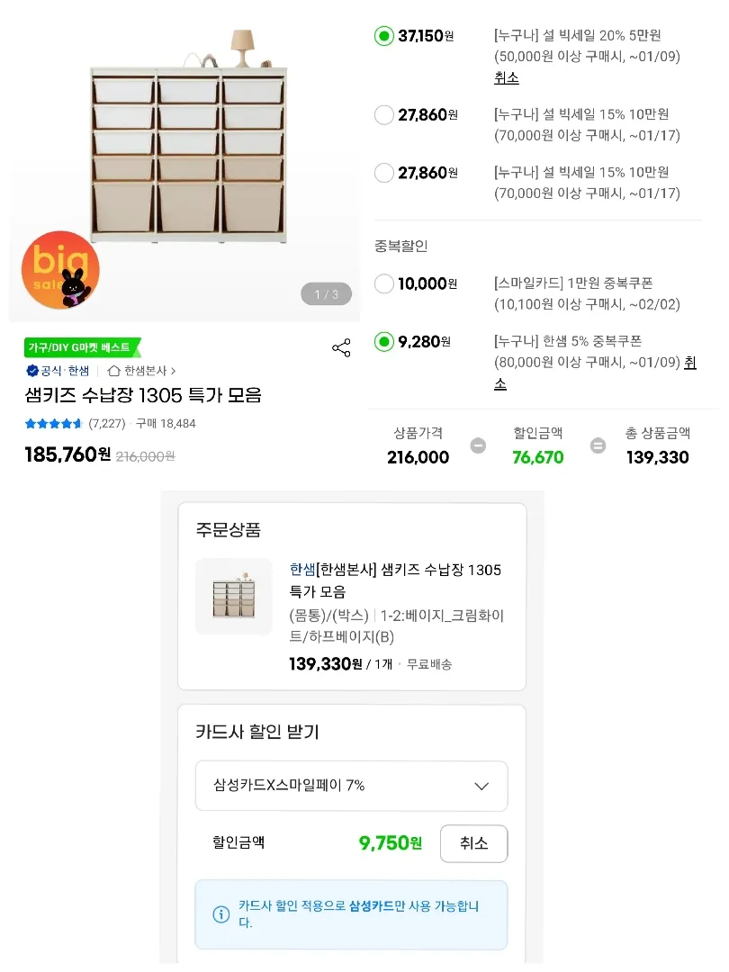Viewport: 729px width, 972px height.
Task: Click the equals icon before total price
Action: [598, 445]
